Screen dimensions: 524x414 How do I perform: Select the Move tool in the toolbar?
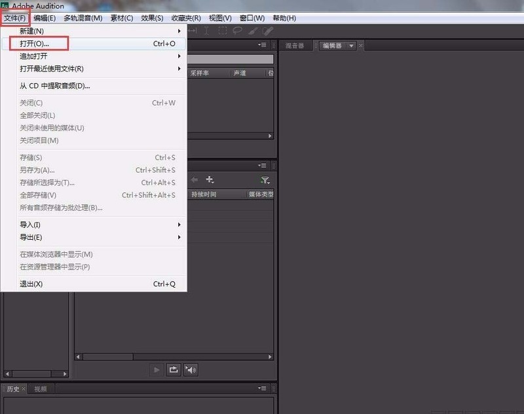pos(193,30)
